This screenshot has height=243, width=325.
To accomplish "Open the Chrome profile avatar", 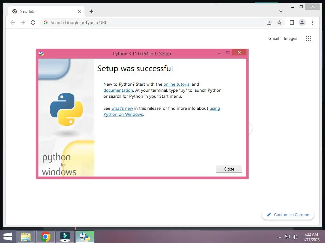I will click(x=302, y=22).
